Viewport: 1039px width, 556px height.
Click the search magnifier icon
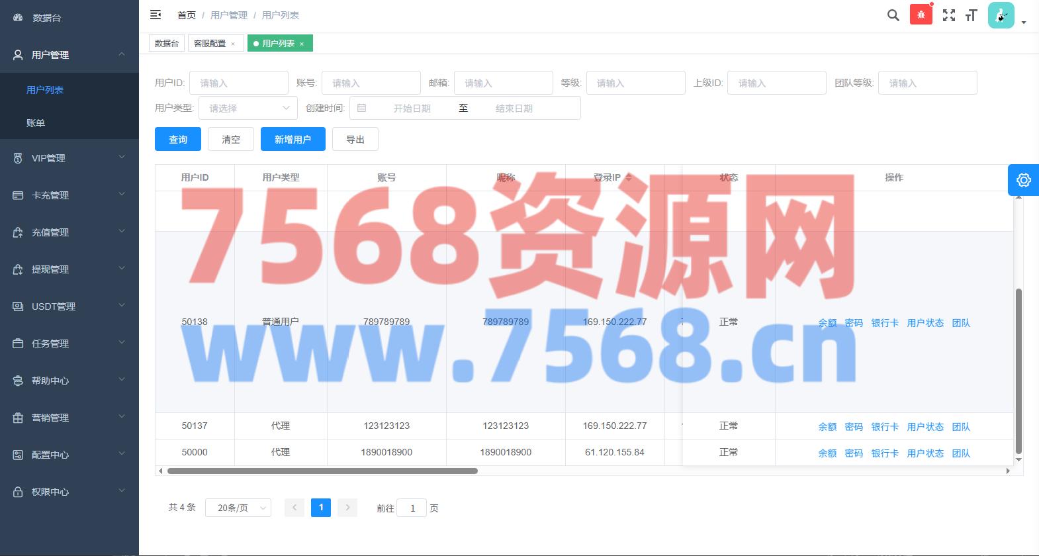[x=893, y=15]
